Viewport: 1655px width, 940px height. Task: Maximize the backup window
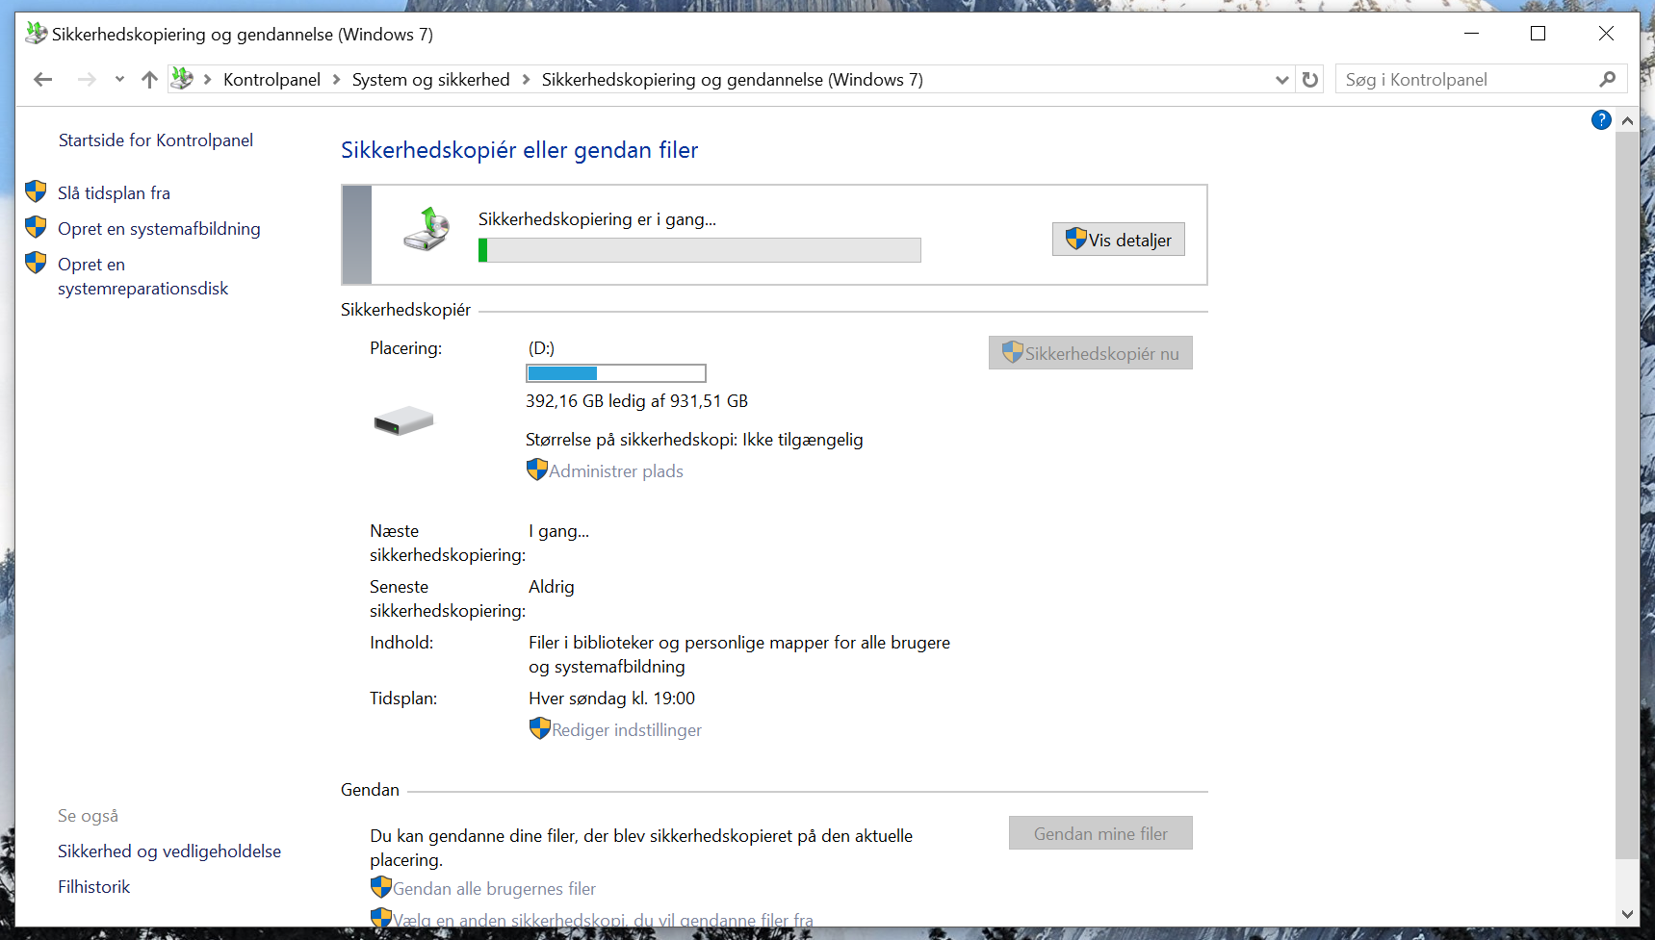(x=1539, y=34)
